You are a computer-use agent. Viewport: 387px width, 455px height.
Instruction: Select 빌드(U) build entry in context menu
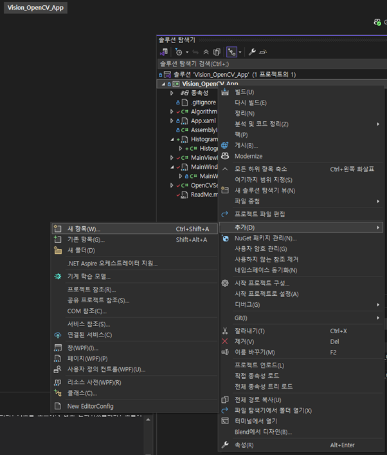click(x=244, y=92)
